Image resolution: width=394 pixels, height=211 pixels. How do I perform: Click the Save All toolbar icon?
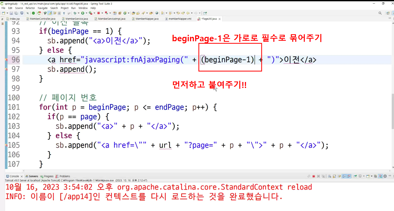click(16, 13)
